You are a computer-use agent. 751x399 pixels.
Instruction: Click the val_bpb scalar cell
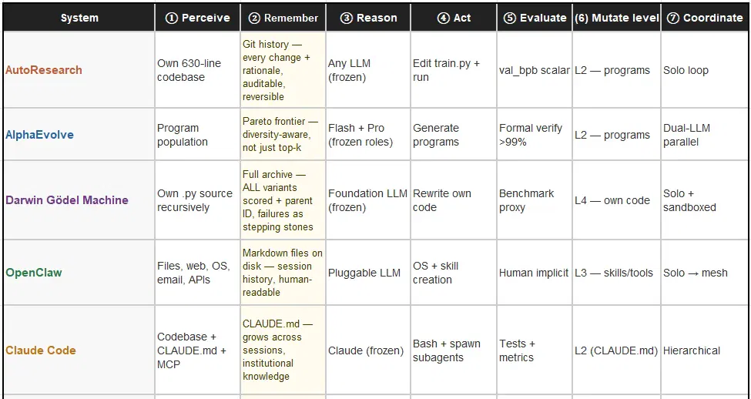click(x=535, y=70)
